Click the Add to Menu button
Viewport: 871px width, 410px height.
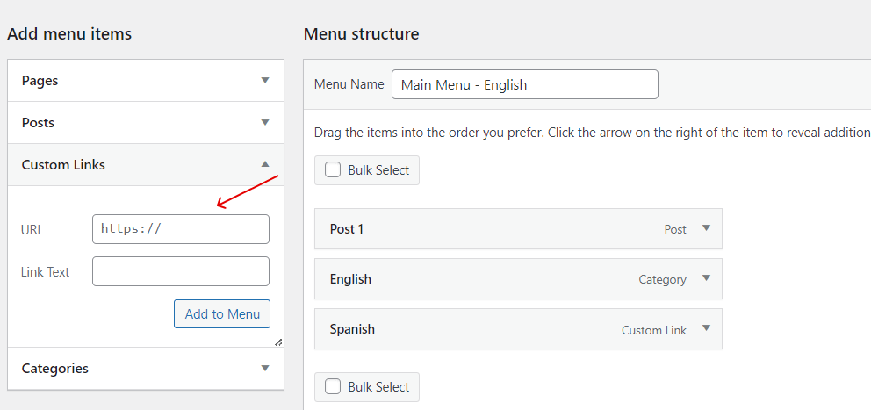222,314
